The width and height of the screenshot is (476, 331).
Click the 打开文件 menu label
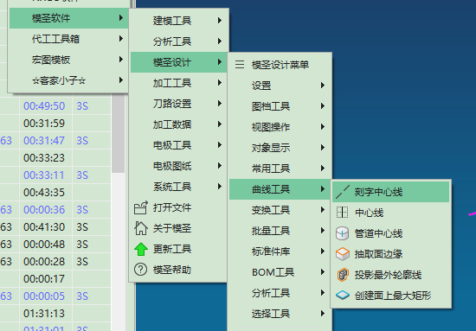(x=172, y=207)
